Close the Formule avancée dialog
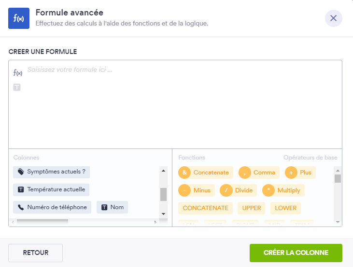The width and height of the screenshot is (353, 267). (x=333, y=18)
